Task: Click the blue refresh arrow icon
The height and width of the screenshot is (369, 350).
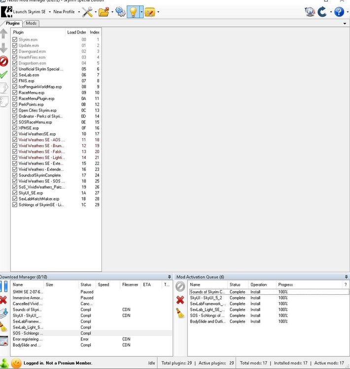Action: (322, 12)
